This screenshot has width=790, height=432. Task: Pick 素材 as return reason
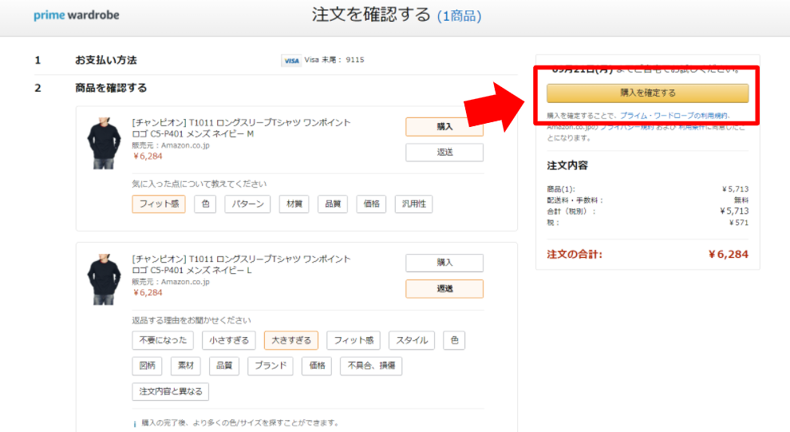coord(185,366)
